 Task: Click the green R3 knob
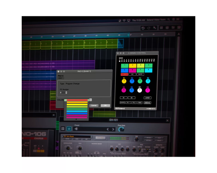140,81
